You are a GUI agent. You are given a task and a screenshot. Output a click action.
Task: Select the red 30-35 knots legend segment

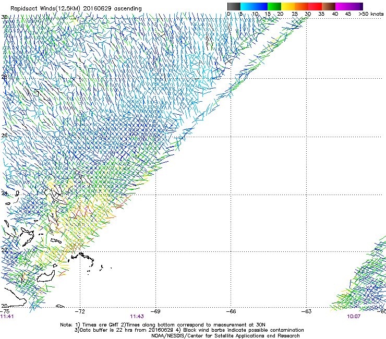[x=315, y=6]
